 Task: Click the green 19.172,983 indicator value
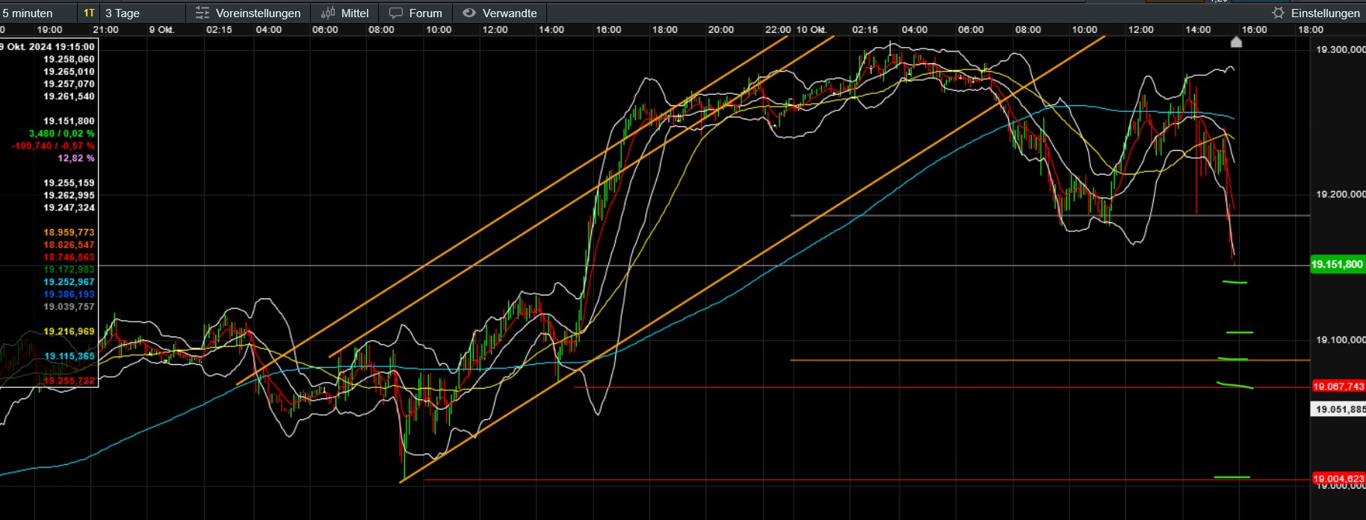pos(69,269)
